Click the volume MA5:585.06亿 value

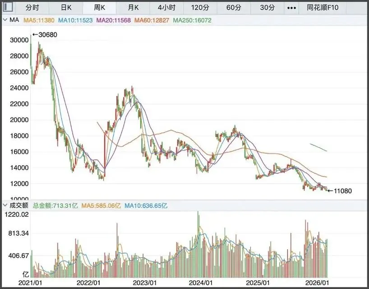pyautogui.click(x=101, y=205)
